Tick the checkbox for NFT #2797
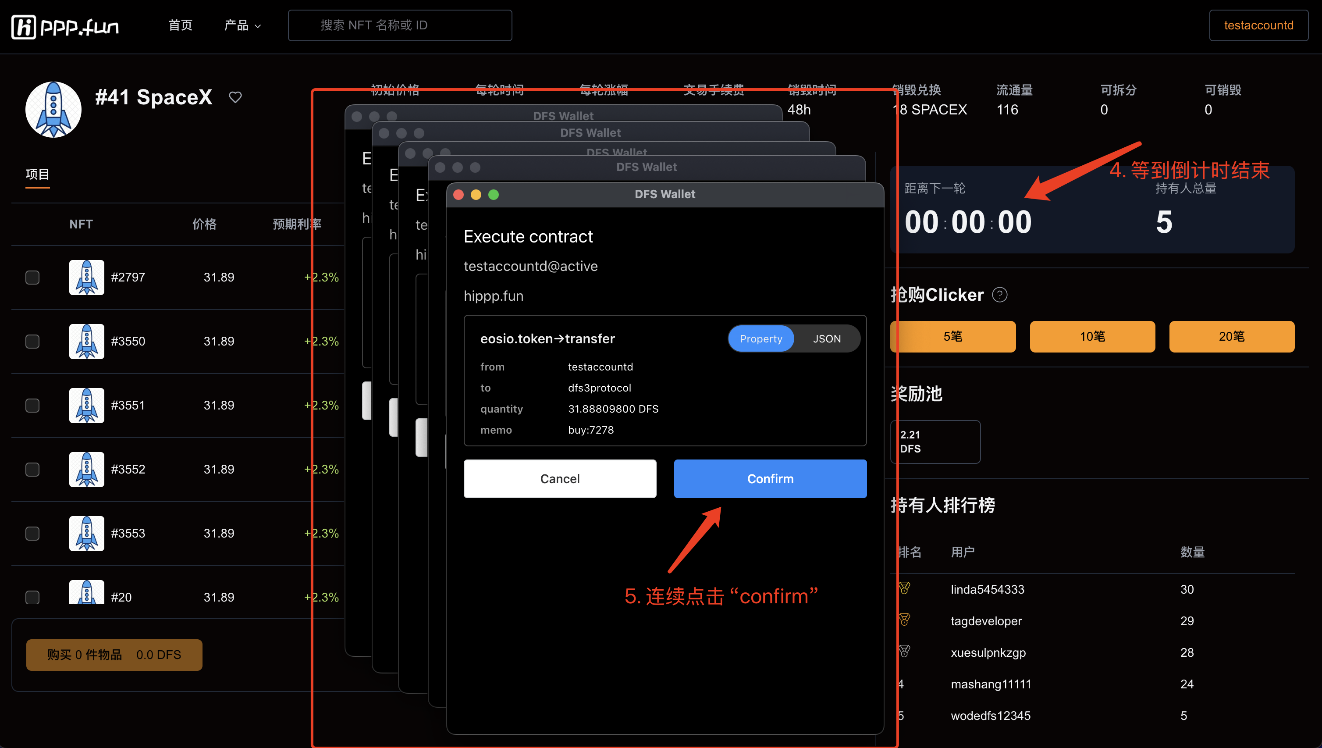Image resolution: width=1322 pixels, height=748 pixels. (x=32, y=278)
